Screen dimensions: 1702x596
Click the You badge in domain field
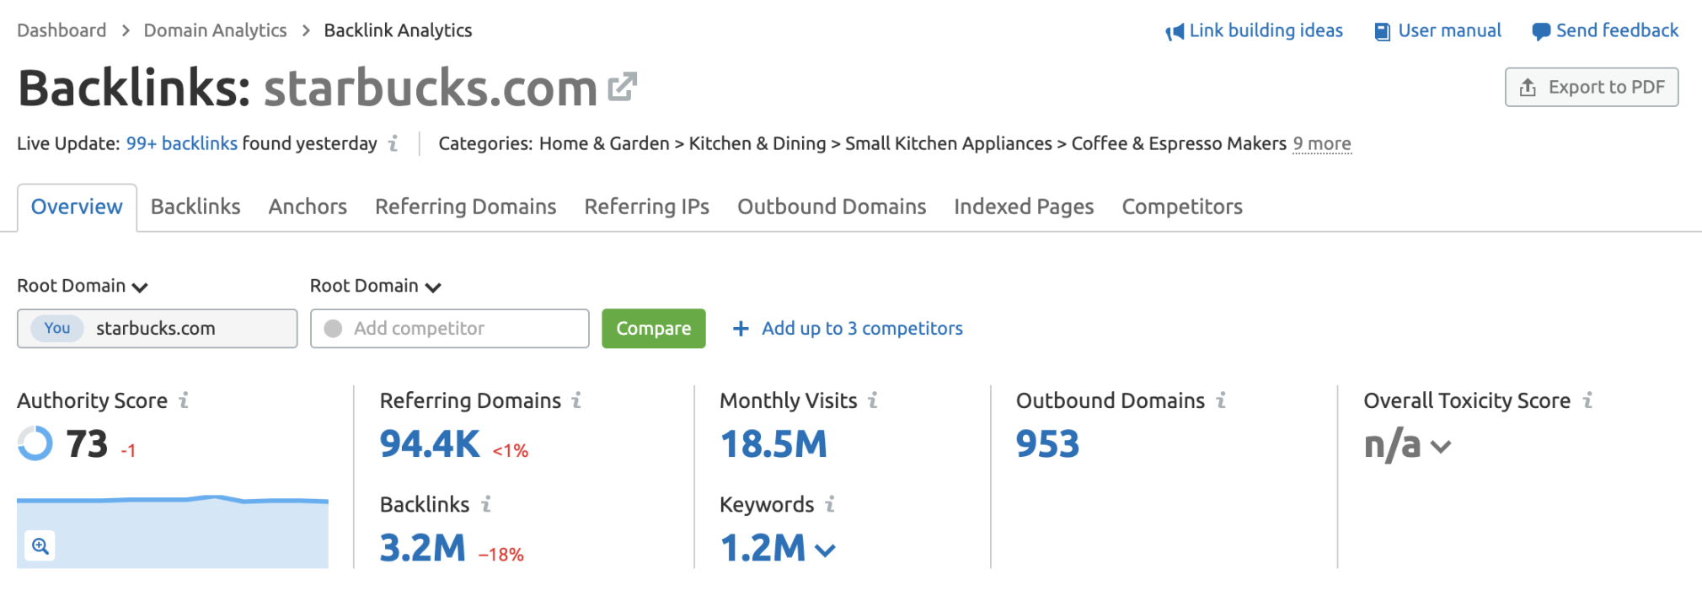[x=57, y=328]
